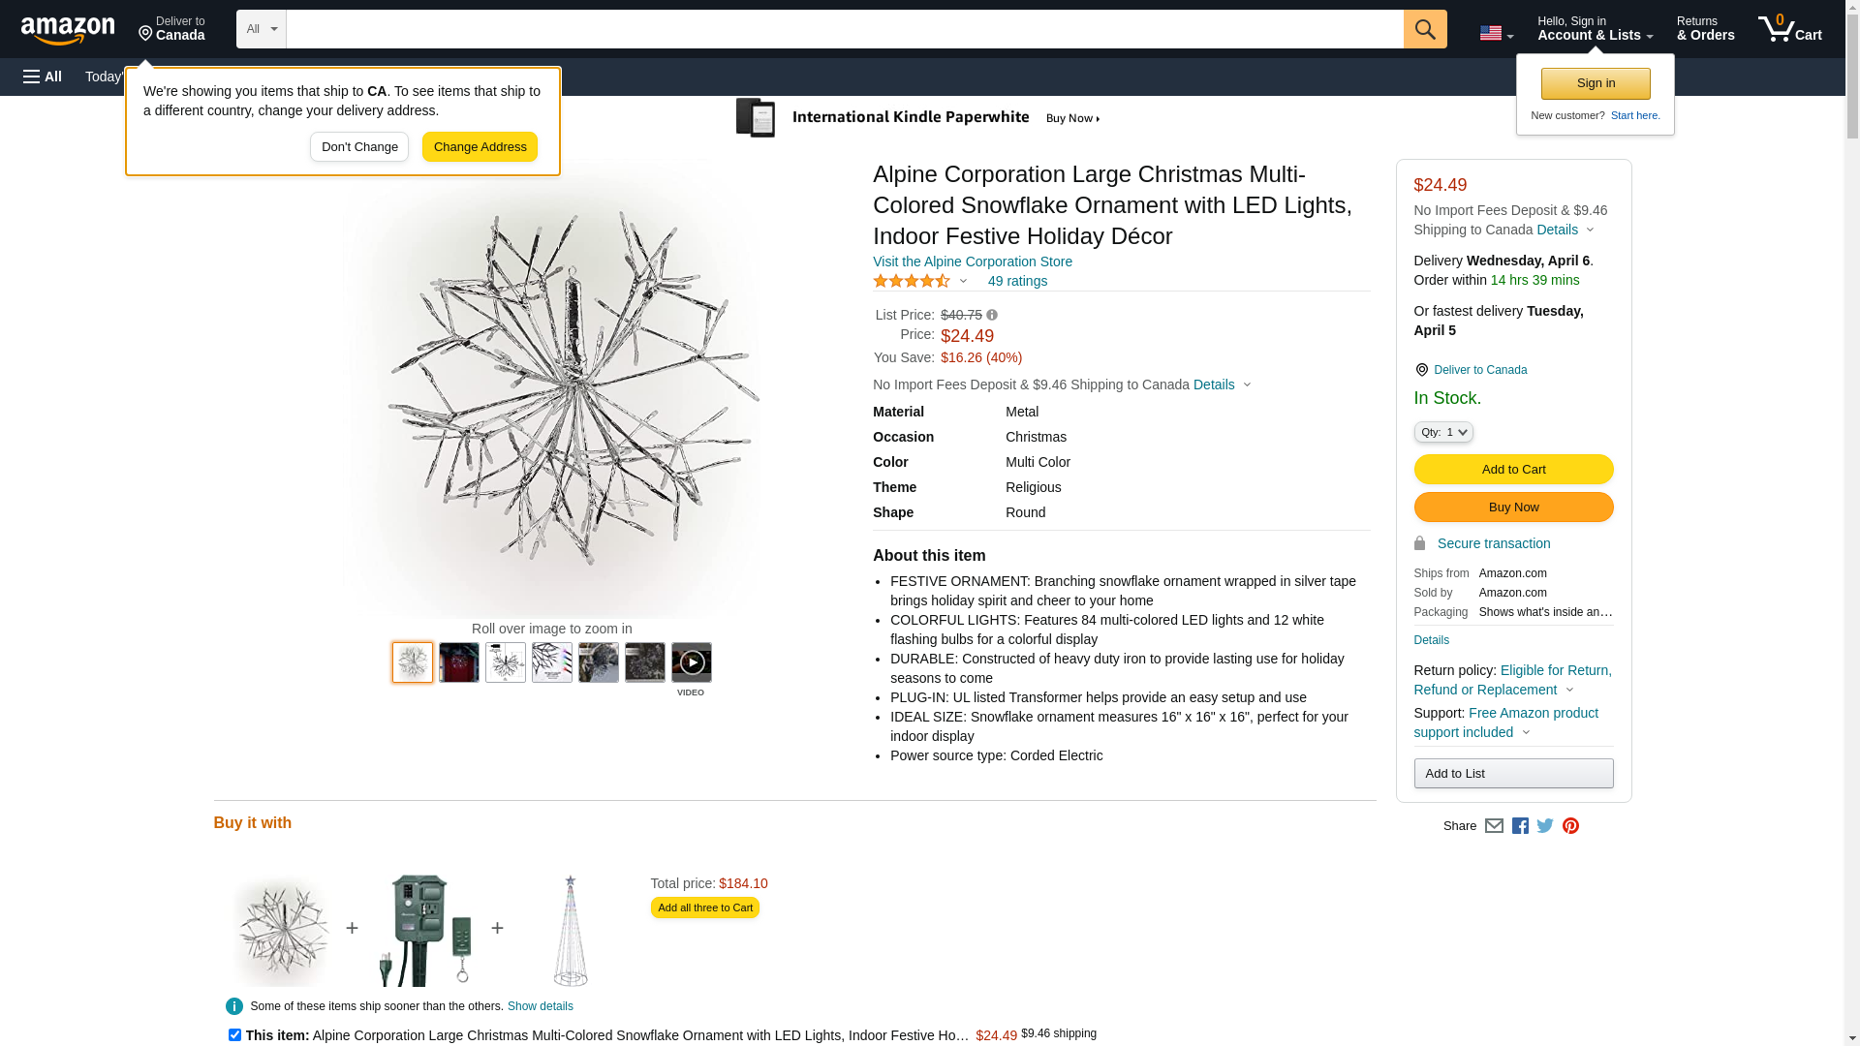Click the Change Address button
This screenshot has height=1046, width=1860.
tap(480, 147)
